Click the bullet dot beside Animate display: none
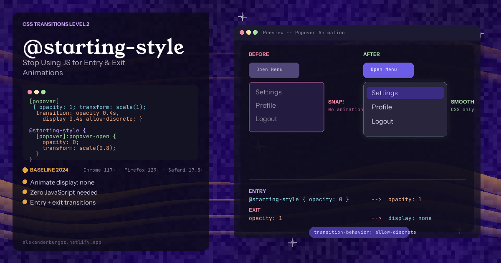Screen dimensions: 501x263 point(25,182)
